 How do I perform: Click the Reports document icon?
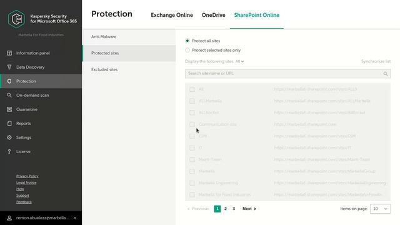[9, 123]
